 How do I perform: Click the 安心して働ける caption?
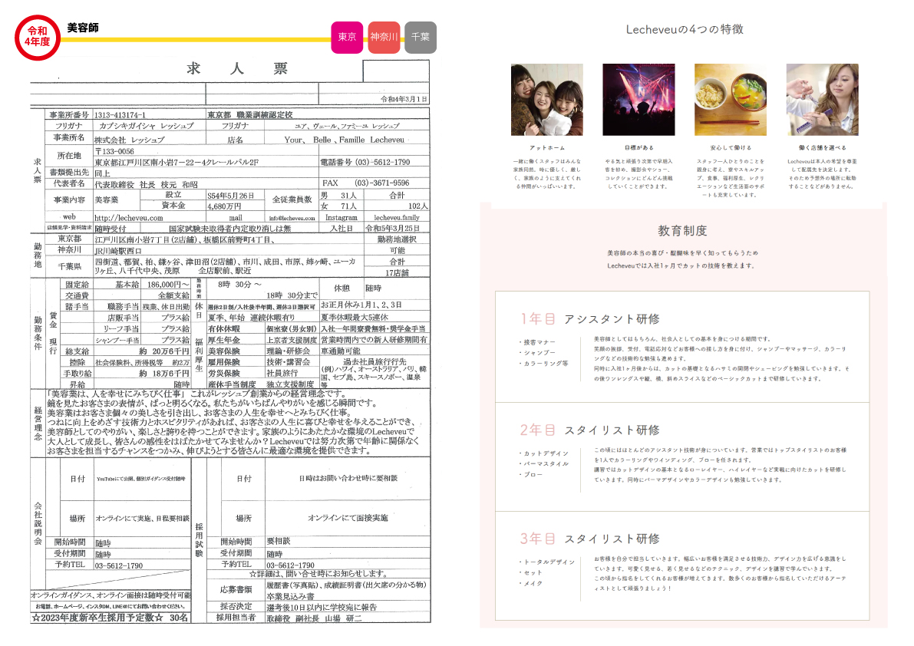731,148
